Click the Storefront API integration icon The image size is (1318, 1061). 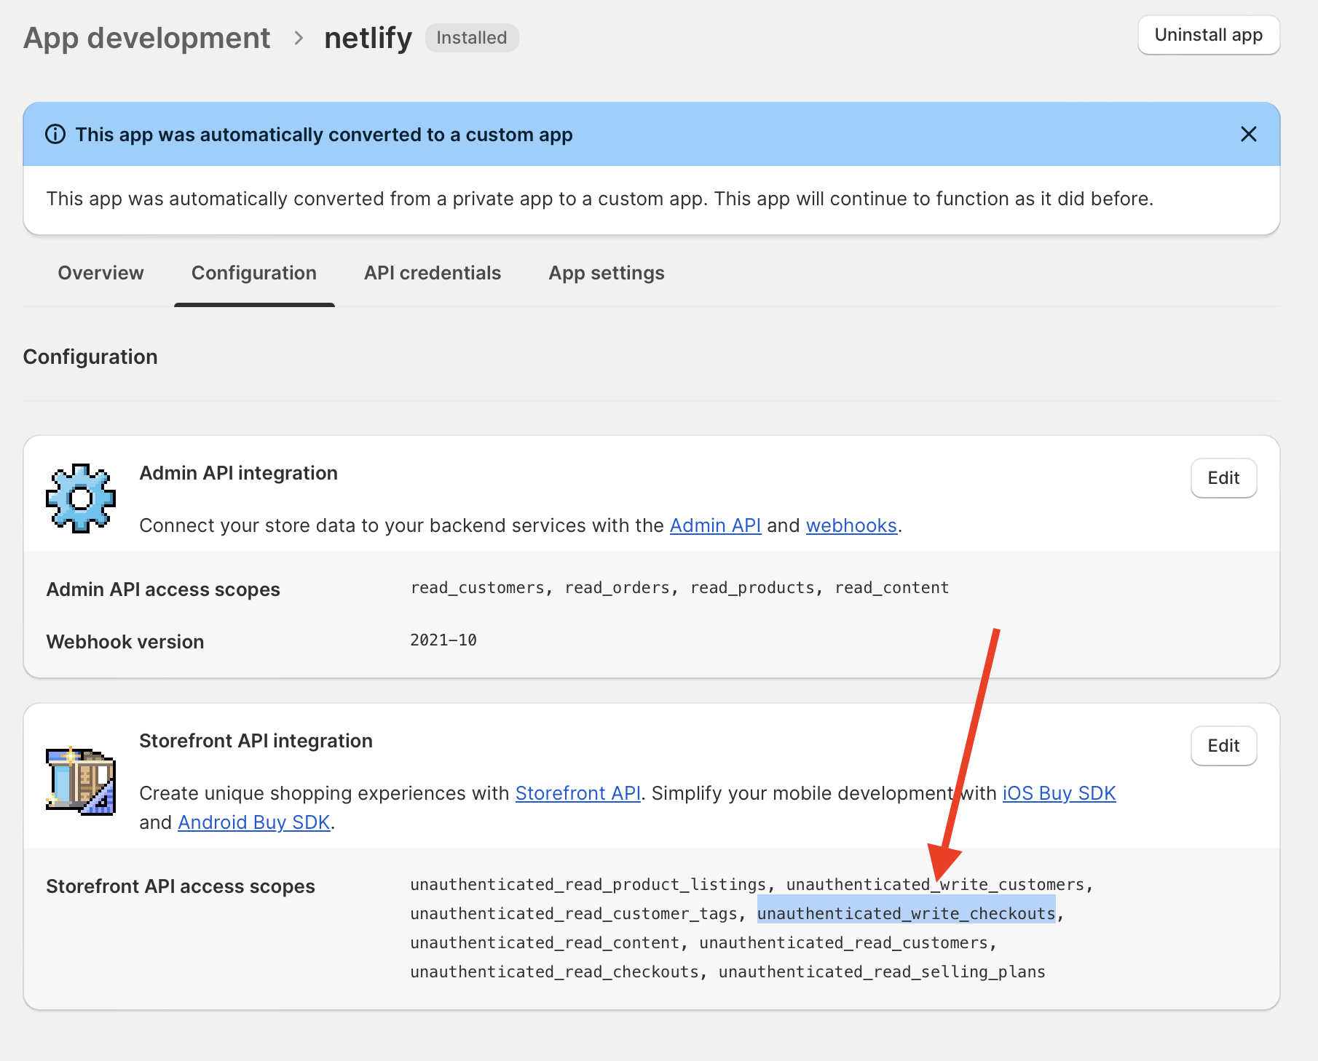pos(81,781)
